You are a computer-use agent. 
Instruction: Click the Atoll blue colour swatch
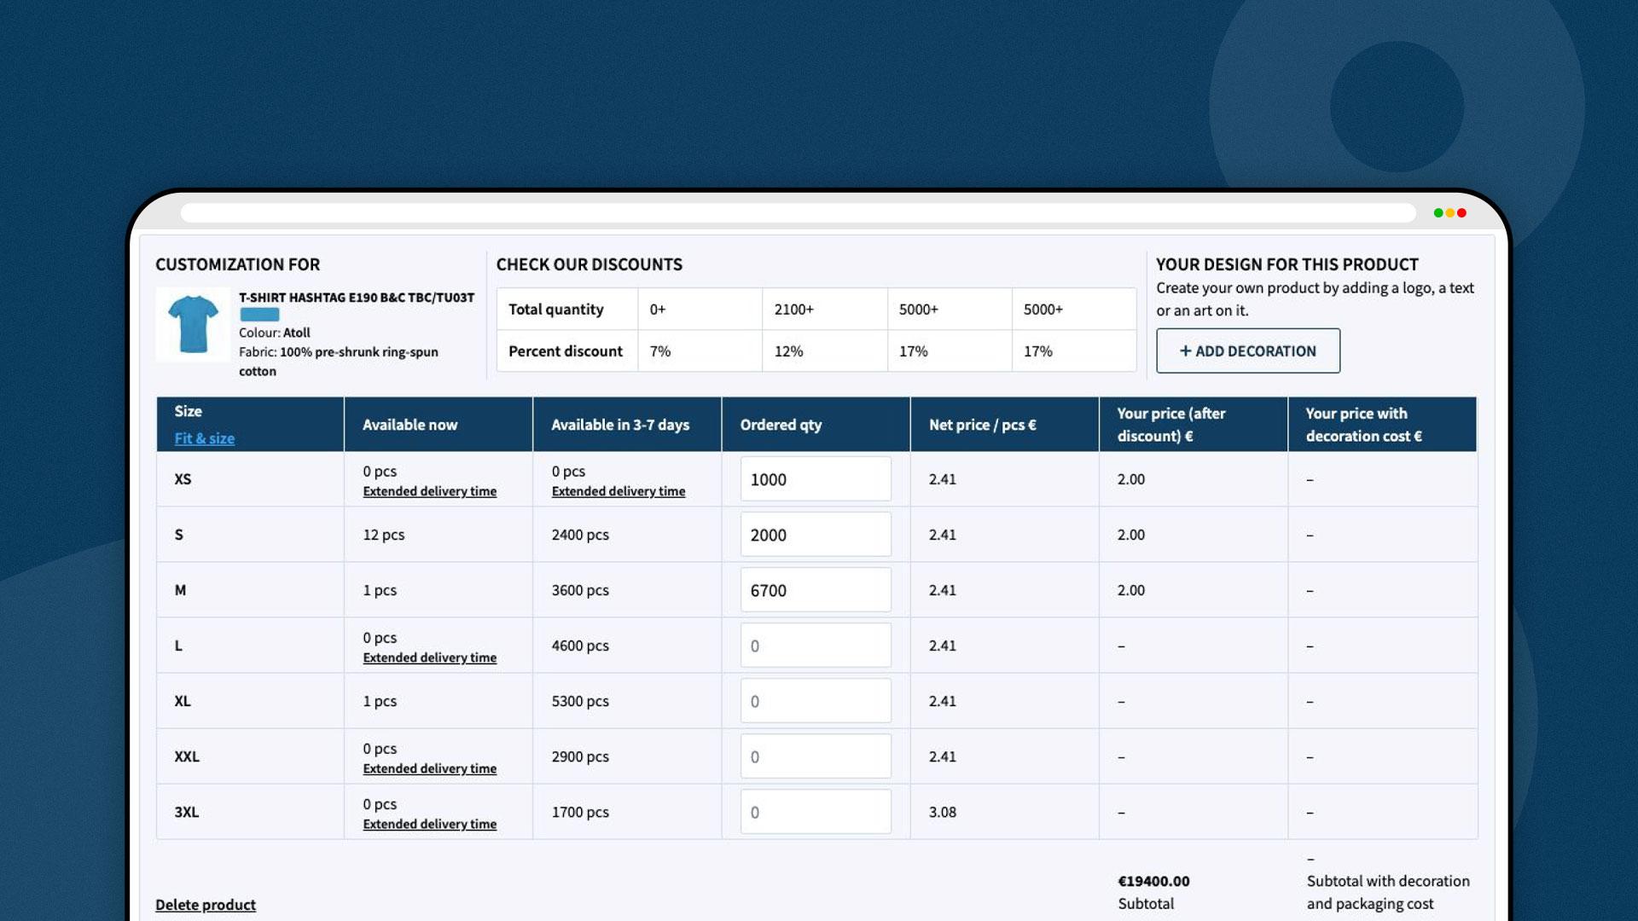pos(259,315)
